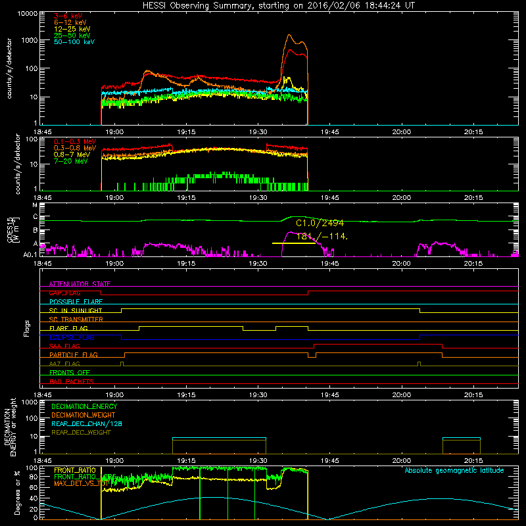This screenshot has width=526, height=526.
Task: Click the REAR_DEC_CHAN/128 legend label
Action: (x=87, y=423)
